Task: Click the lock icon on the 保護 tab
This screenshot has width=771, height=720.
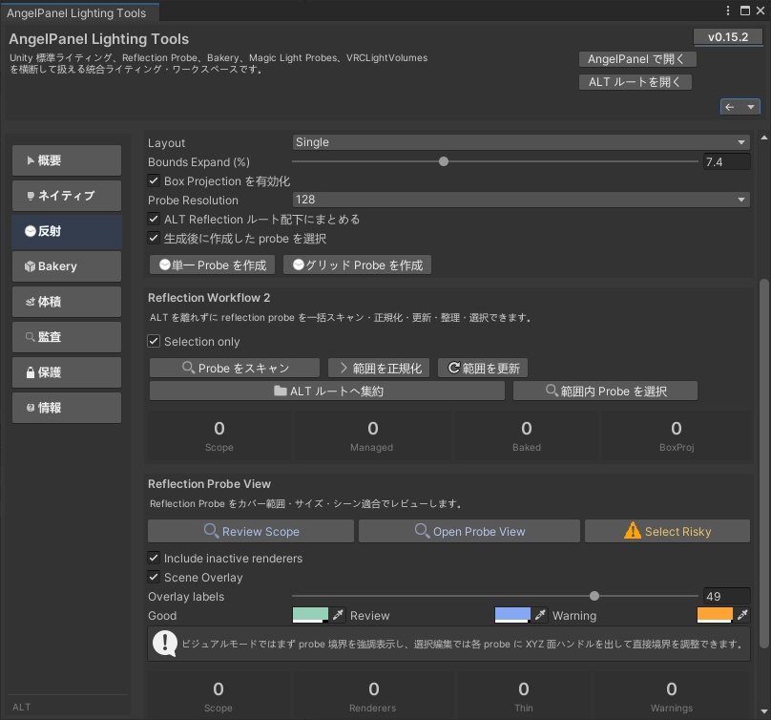Action: pos(29,371)
